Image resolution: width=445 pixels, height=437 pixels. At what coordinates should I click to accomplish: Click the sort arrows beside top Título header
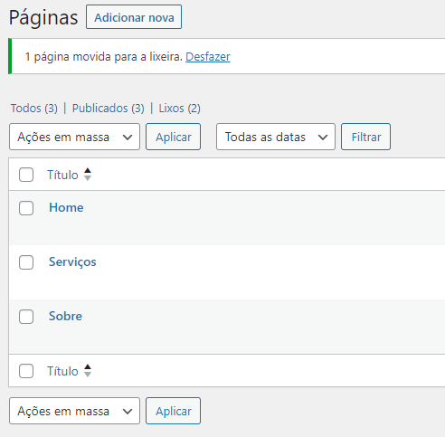pyautogui.click(x=88, y=175)
